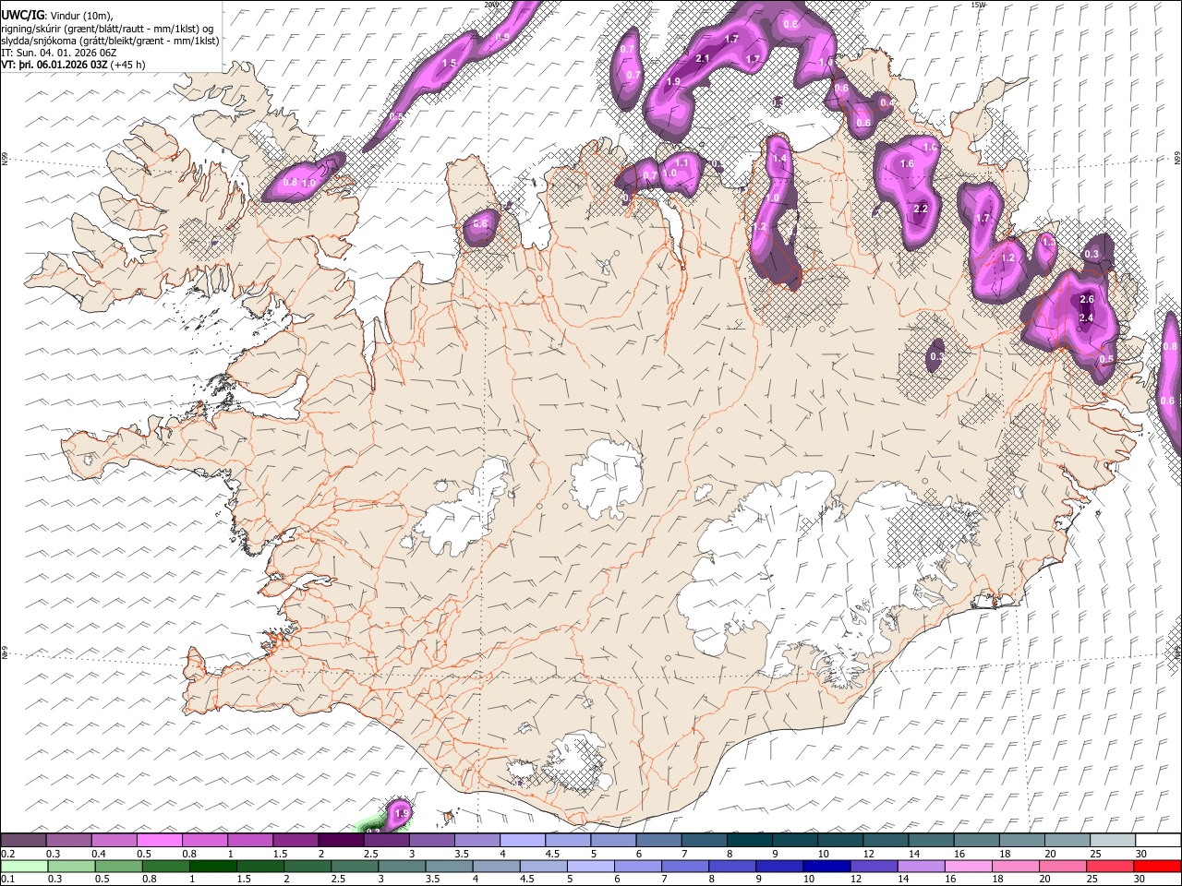This screenshot has height=886, width=1182.
Task: Select top-row legend swatch between 25 and 30
Action: (x=1112, y=840)
